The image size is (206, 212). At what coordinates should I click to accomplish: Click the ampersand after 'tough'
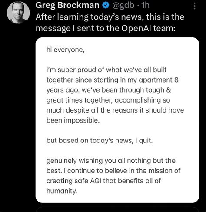(169, 90)
